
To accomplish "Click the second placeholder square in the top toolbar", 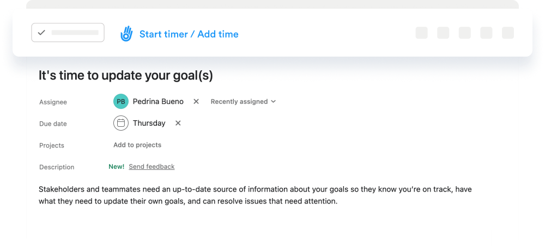I will point(443,33).
